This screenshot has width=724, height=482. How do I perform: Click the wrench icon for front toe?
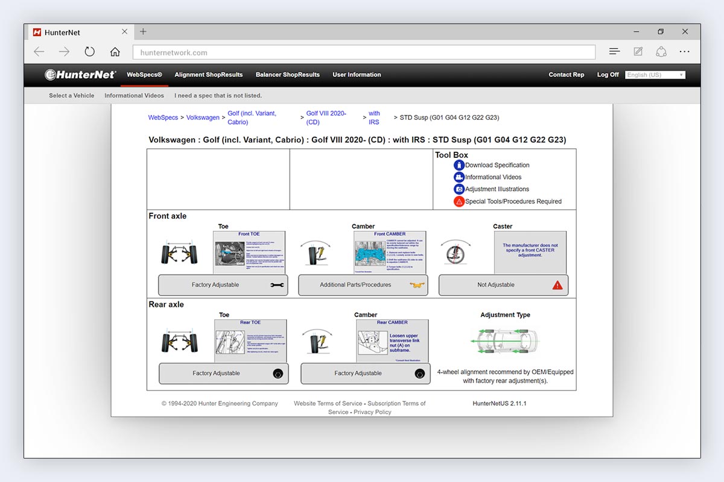277,285
